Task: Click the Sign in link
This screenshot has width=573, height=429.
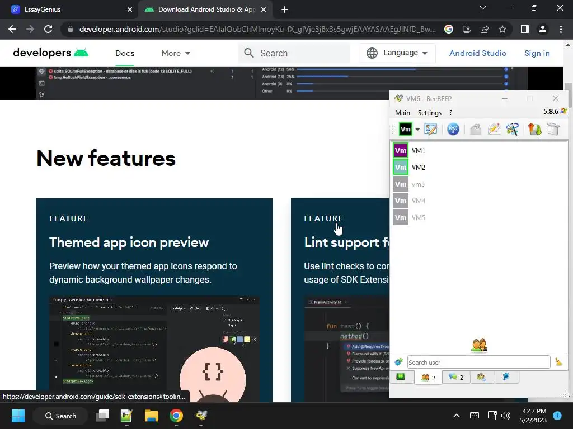Action: [x=537, y=53]
